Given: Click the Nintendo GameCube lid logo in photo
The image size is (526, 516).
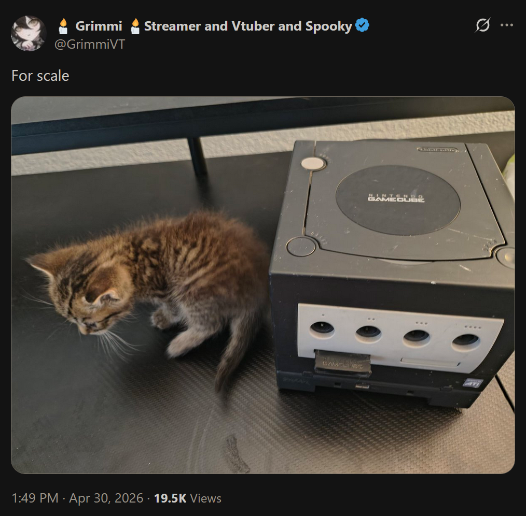Looking at the screenshot, I should tap(396, 198).
